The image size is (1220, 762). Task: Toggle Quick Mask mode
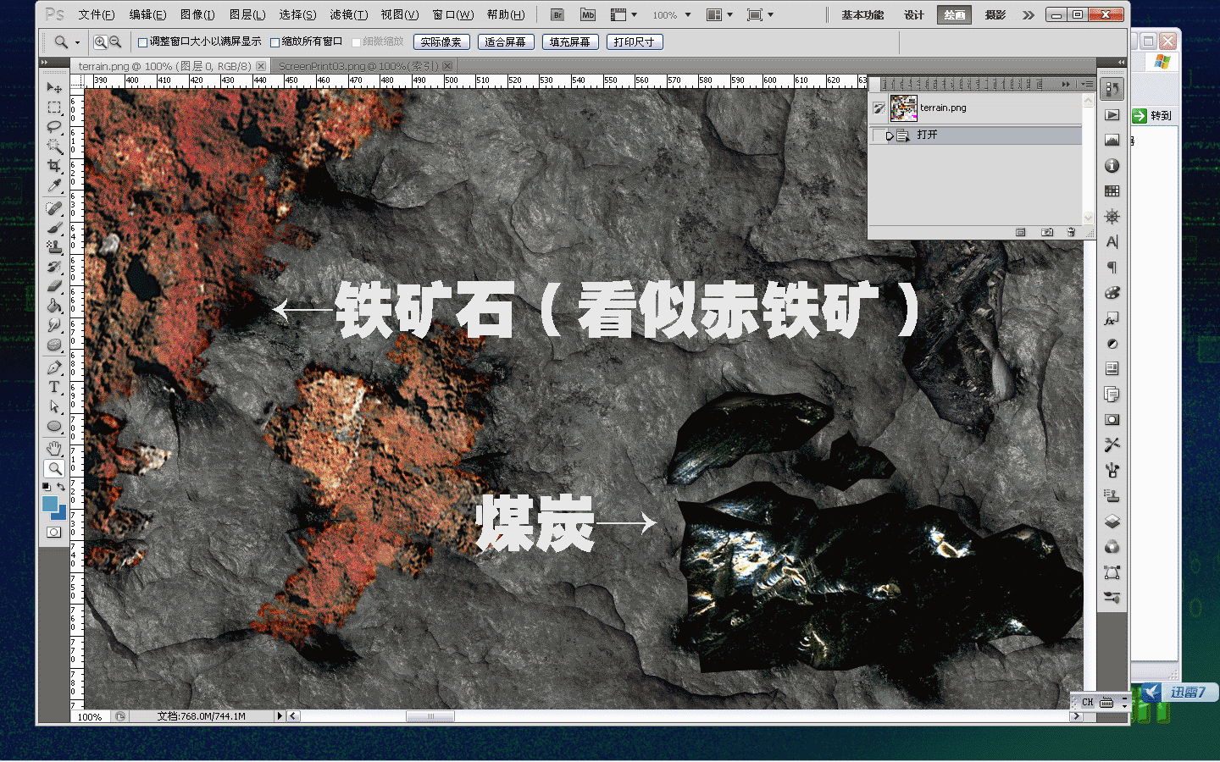[x=54, y=533]
